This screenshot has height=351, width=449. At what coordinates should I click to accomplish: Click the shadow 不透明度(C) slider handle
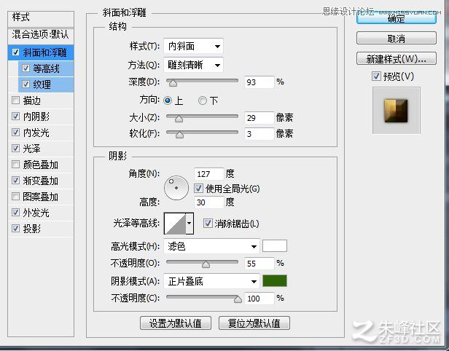[x=238, y=299]
